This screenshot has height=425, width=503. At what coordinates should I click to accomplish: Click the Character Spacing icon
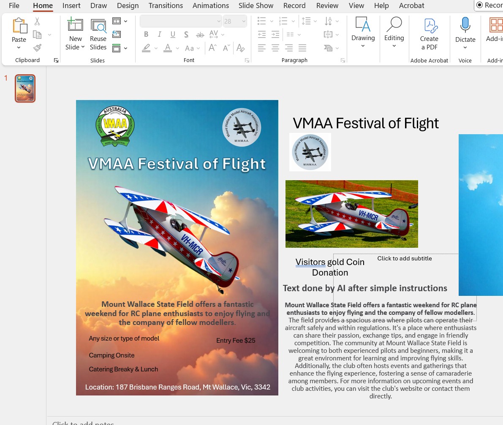coord(214,34)
